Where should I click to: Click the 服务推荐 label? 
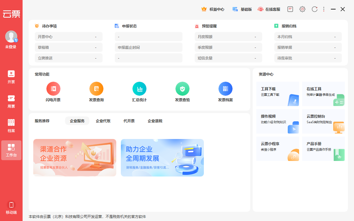click(x=42, y=121)
